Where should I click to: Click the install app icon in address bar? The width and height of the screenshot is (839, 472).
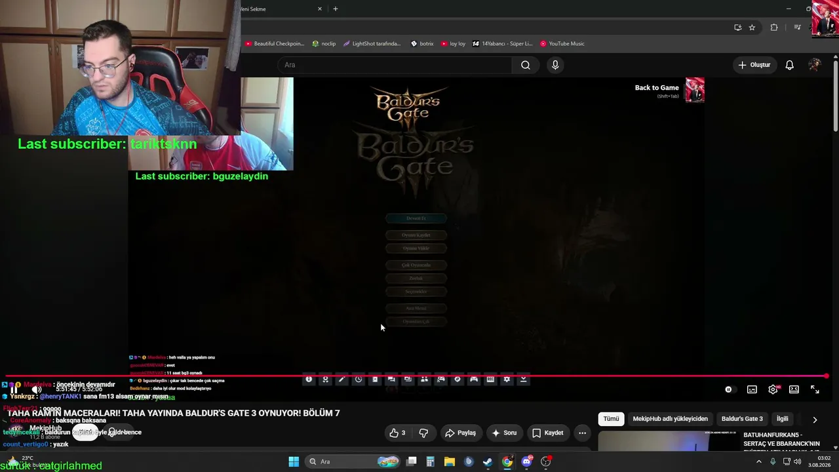(738, 28)
